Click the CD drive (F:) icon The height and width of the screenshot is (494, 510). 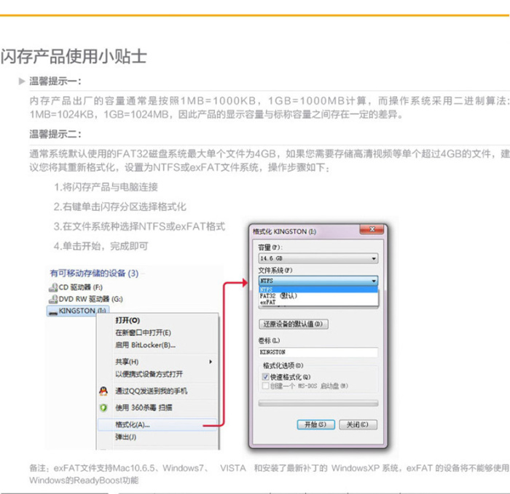click(x=53, y=287)
